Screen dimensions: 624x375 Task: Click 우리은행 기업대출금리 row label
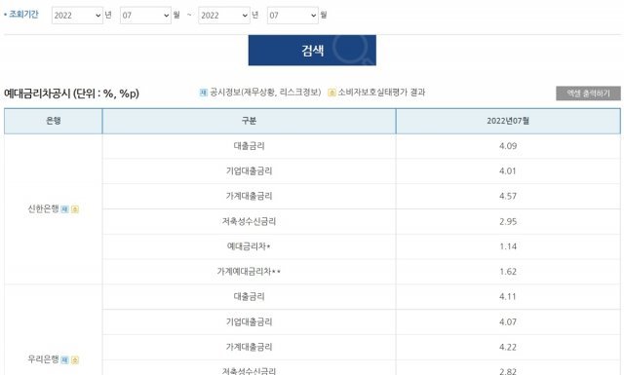[250, 321]
